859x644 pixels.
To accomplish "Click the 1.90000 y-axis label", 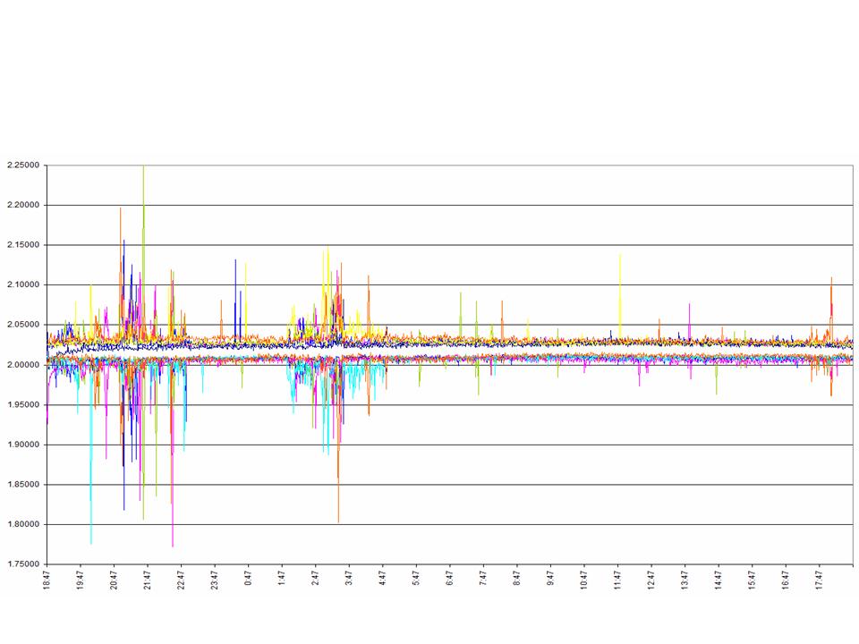I will pos(23,445).
